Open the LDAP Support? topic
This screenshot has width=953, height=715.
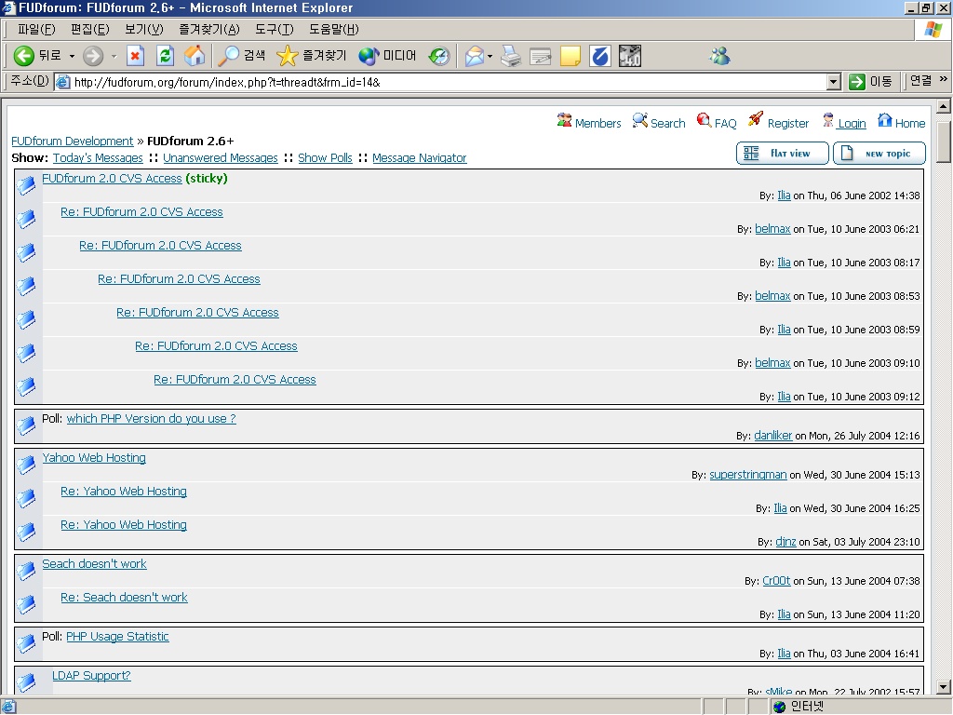(x=91, y=676)
